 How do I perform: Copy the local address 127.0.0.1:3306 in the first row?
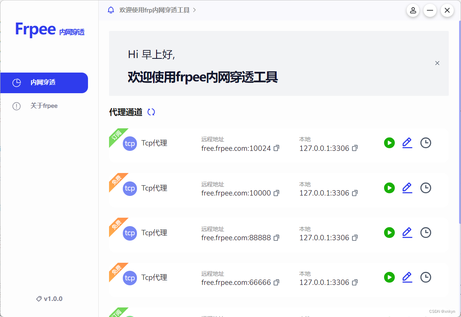(355, 148)
